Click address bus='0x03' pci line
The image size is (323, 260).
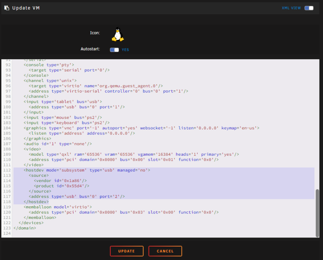[x=124, y=212]
